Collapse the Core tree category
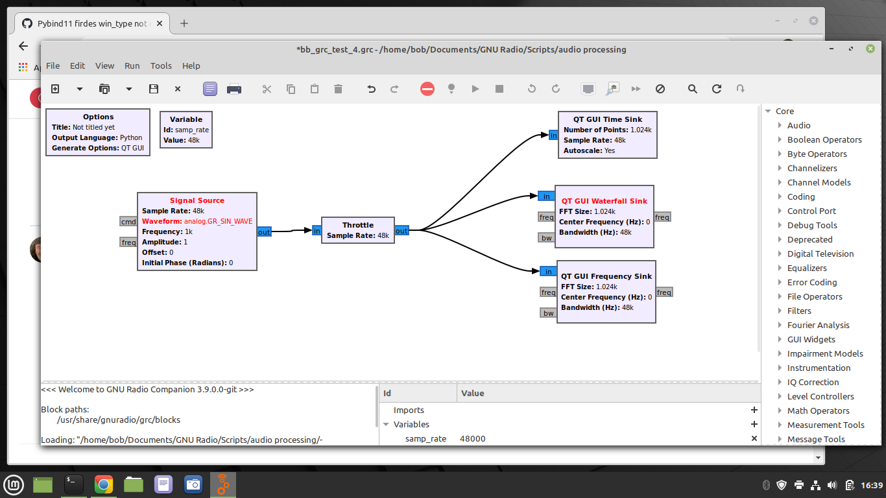Image resolution: width=886 pixels, height=498 pixels. [769, 112]
